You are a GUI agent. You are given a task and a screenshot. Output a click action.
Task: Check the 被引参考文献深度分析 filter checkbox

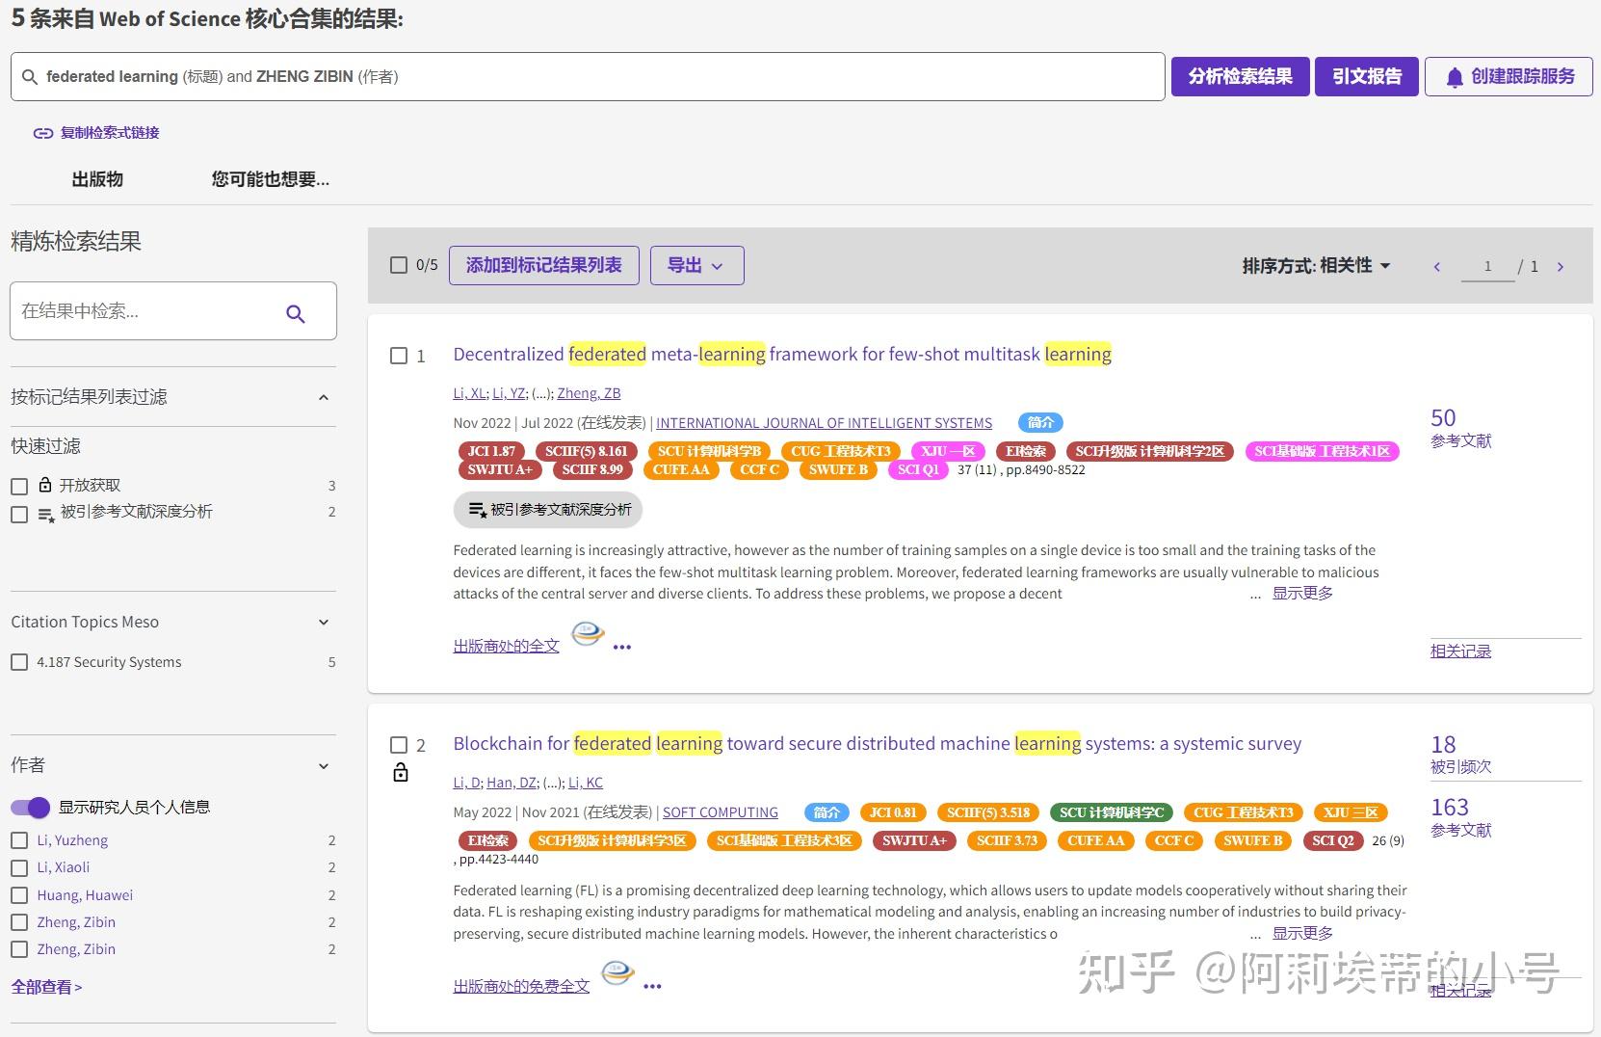pyautogui.click(x=19, y=515)
